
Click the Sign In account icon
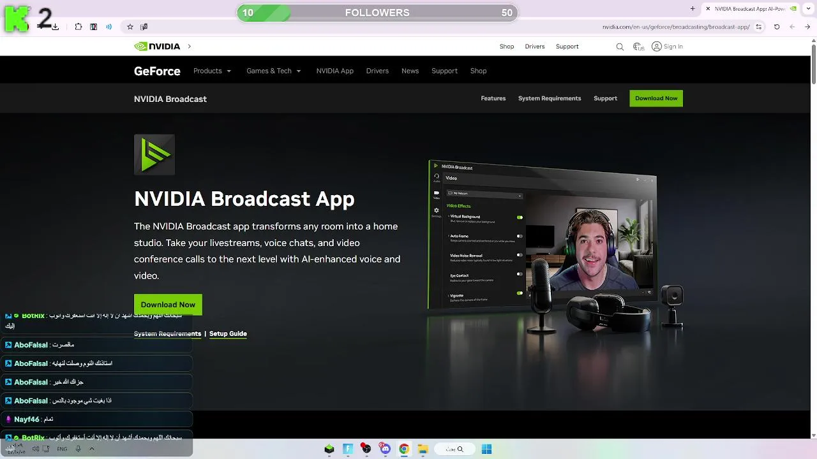pyautogui.click(x=656, y=47)
